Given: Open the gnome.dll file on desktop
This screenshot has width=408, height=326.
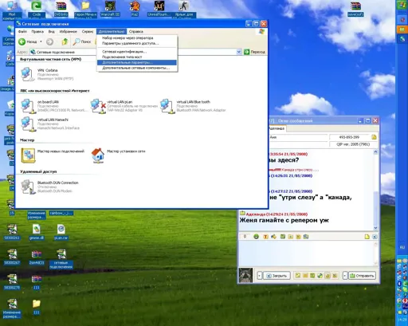Looking at the screenshot, I should [x=37, y=232].
